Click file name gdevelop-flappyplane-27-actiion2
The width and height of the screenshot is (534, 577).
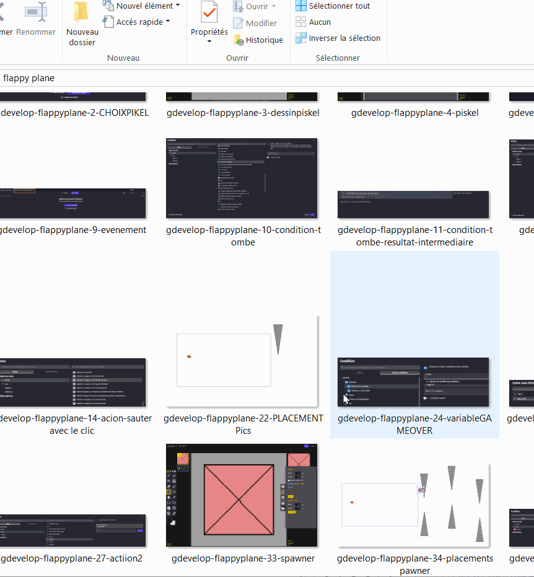(x=71, y=558)
